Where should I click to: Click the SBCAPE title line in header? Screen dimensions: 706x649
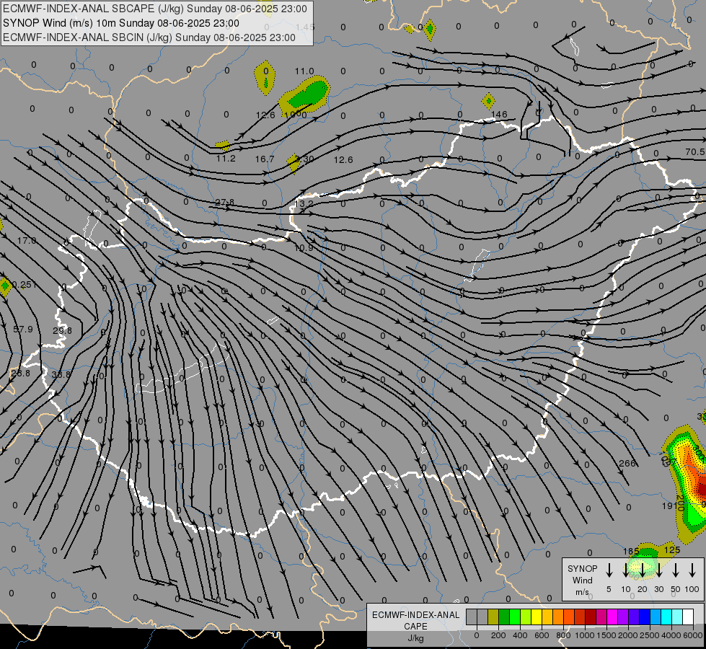click(155, 9)
